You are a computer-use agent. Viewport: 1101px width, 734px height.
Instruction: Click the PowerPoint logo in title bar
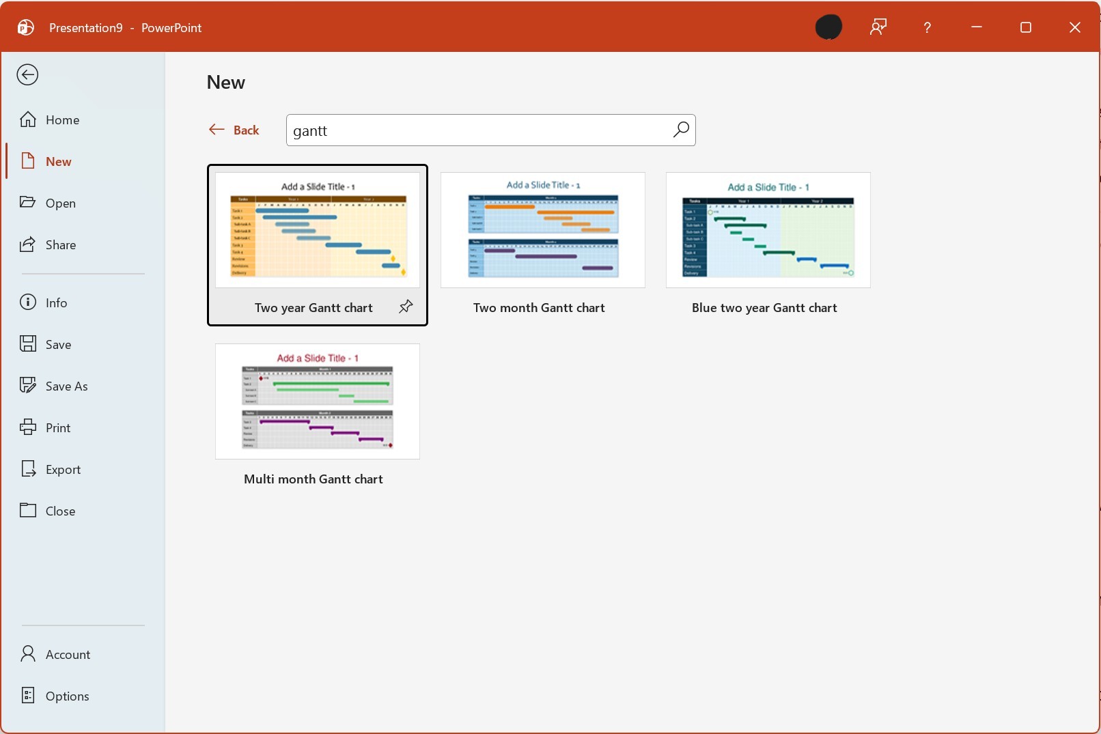pyautogui.click(x=26, y=27)
